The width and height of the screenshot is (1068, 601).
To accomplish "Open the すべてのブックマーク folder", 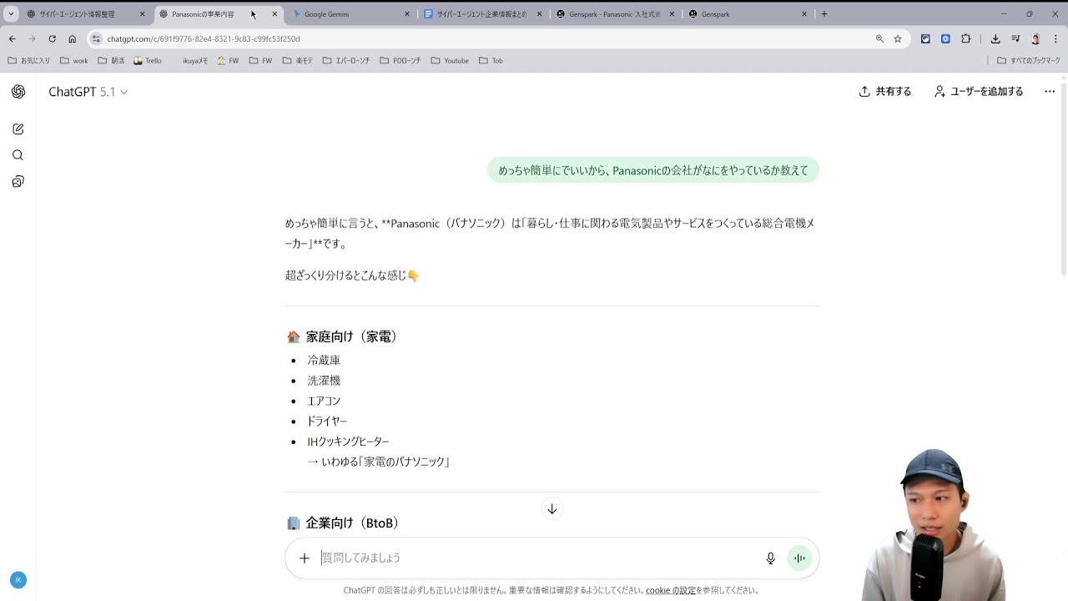I will coord(1029,61).
